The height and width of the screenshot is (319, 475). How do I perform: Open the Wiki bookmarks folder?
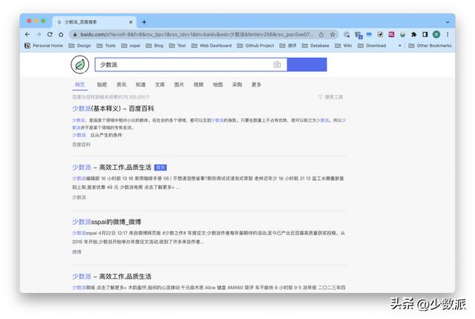tap(344, 45)
